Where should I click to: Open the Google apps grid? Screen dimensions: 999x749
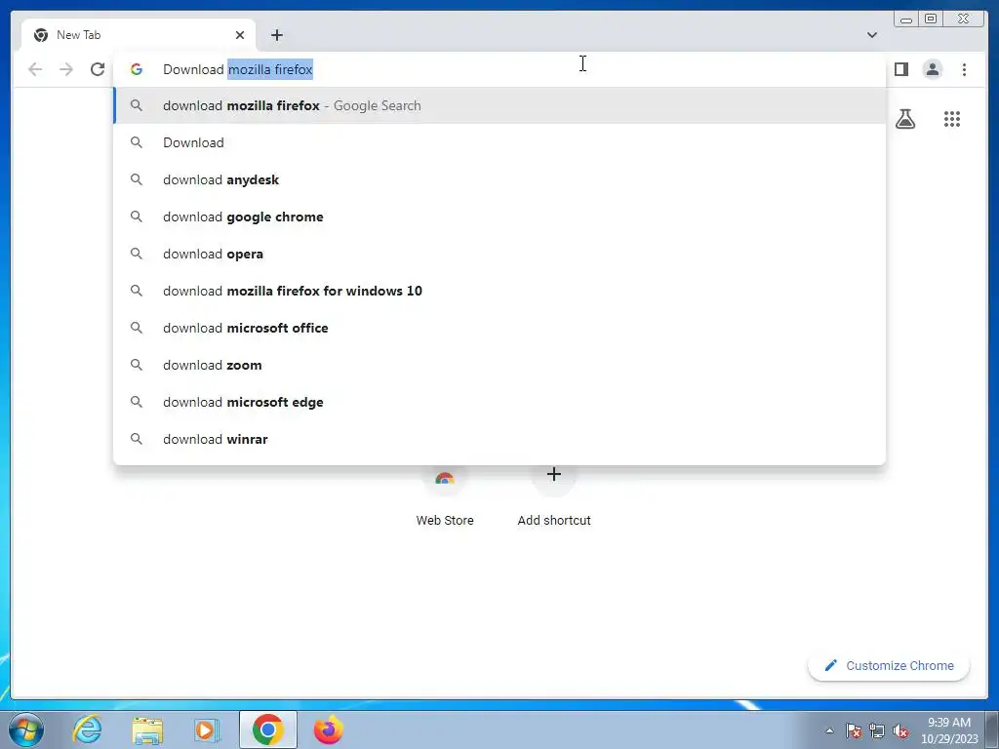(x=952, y=118)
